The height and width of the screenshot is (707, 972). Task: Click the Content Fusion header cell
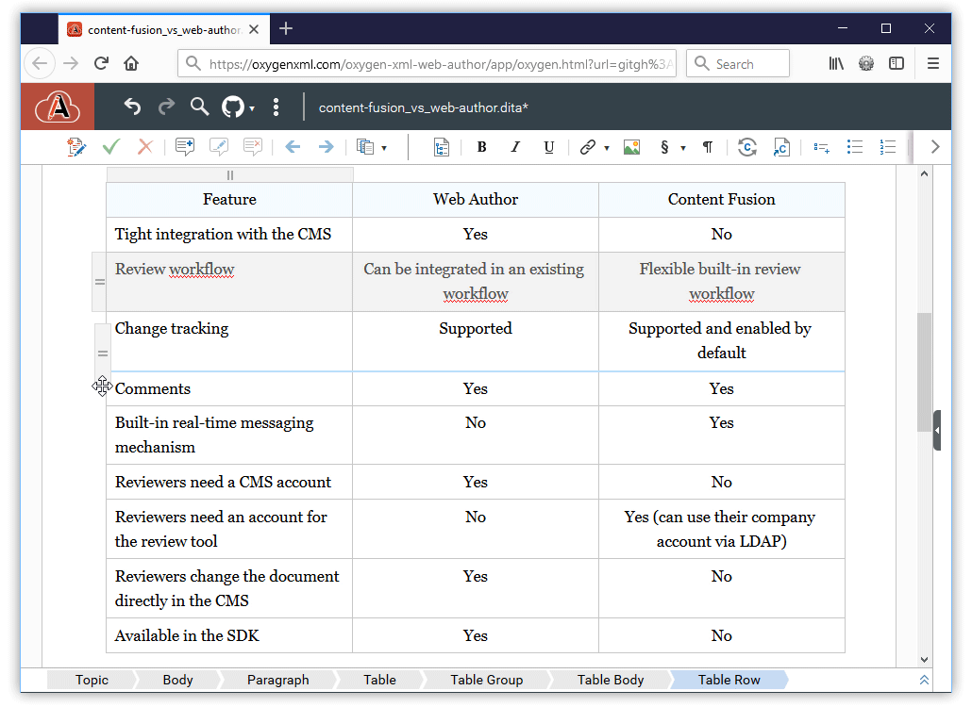(722, 199)
